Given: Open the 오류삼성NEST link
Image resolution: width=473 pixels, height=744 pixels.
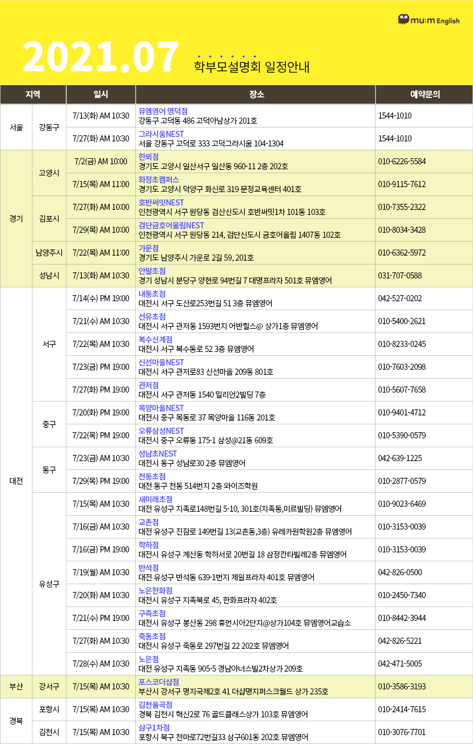Looking at the screenshot, I should click(x=161, y=430).
